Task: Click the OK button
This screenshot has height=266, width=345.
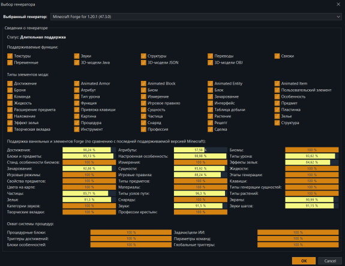Action: click(304, 261)
